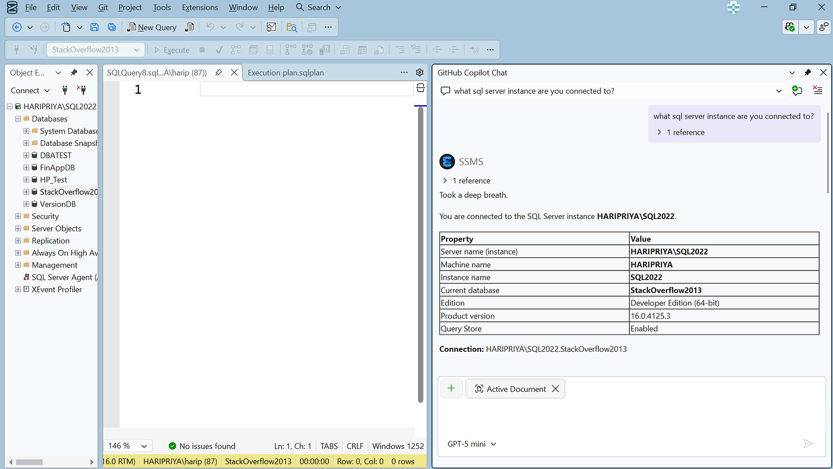Click the Navigate Backward arrow icon
Viewport: 833px width, 469px height.
click(x=17, y=27)
